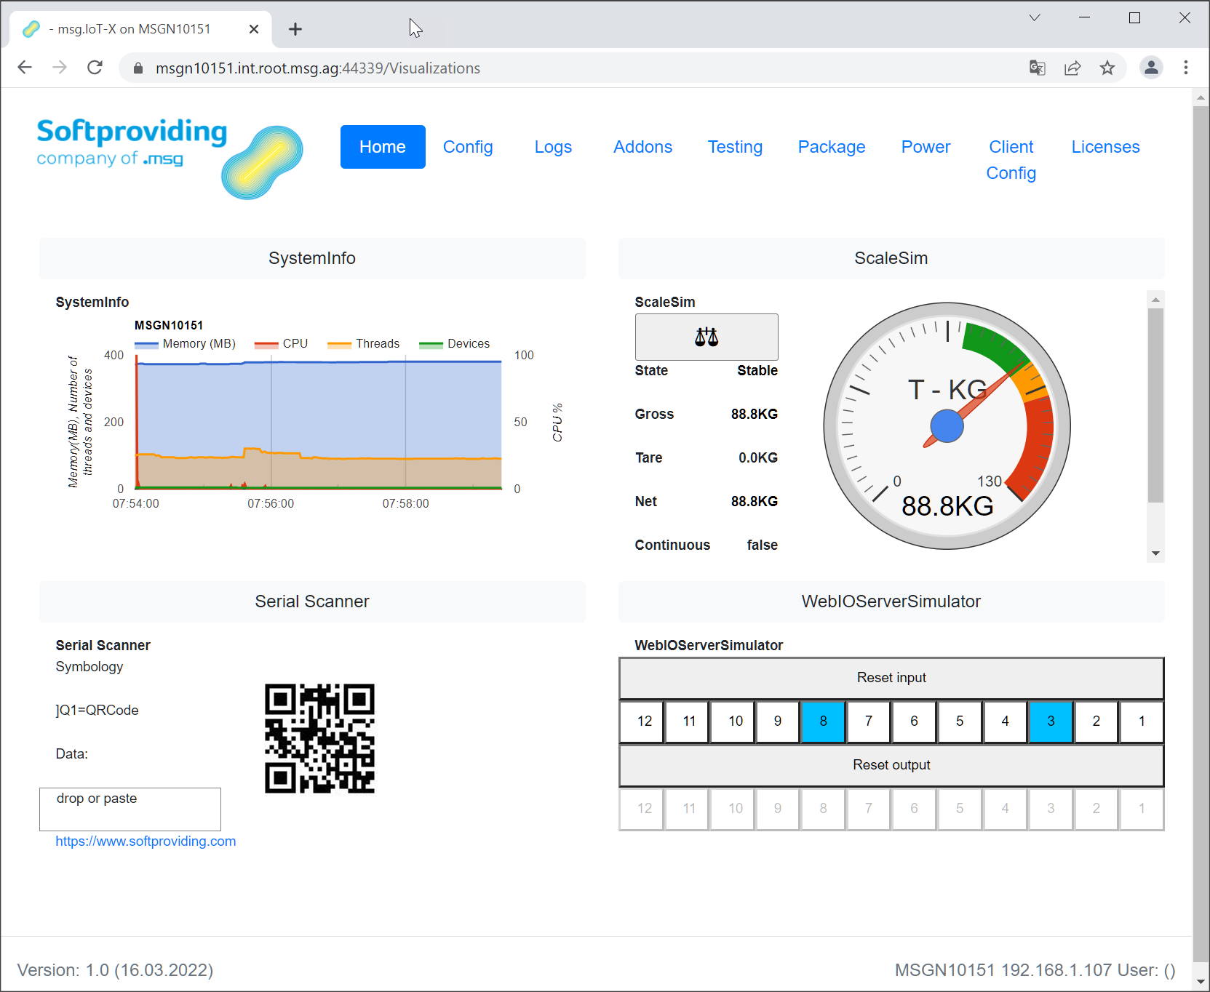1210x992 pixels.
Task: Bookmark this page with the star icon
Action: (x=1107, y=68)
